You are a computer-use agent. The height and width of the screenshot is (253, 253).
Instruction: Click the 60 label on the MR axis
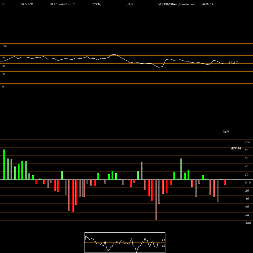pos(247,158)
